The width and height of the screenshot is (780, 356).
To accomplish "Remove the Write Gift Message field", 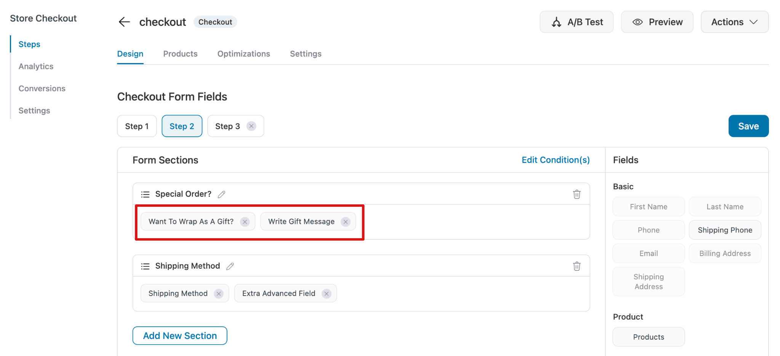I will 345,222.
